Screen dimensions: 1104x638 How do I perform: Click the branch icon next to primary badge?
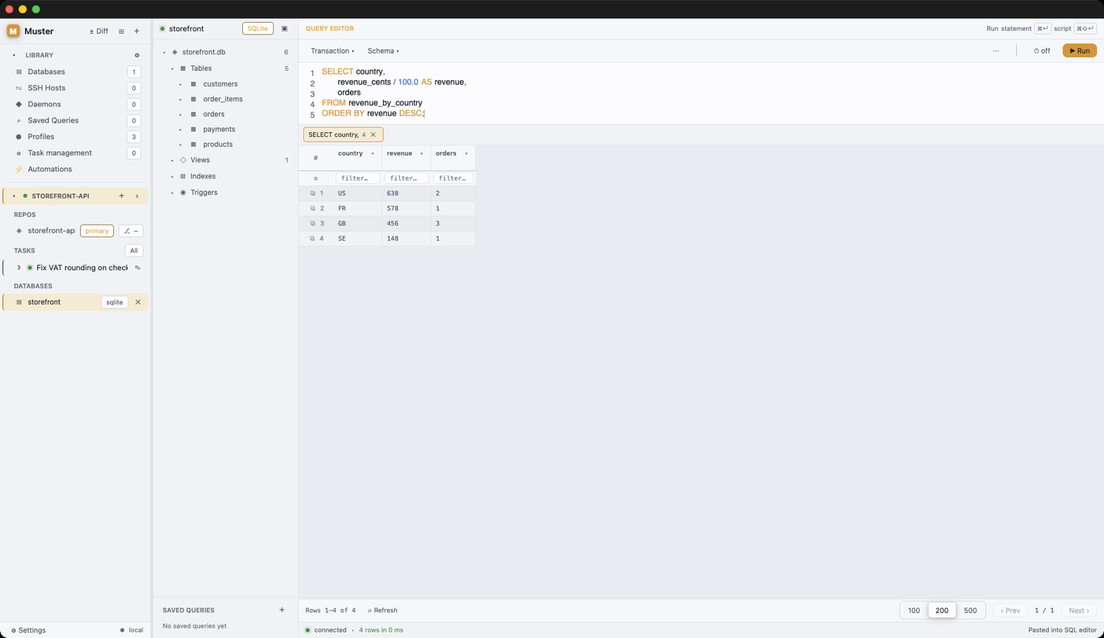coord(131,231)
